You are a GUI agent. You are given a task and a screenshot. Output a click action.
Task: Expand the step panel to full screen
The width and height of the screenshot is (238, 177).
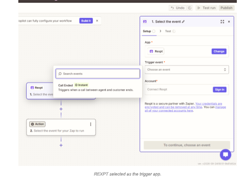tap(222, 22)
